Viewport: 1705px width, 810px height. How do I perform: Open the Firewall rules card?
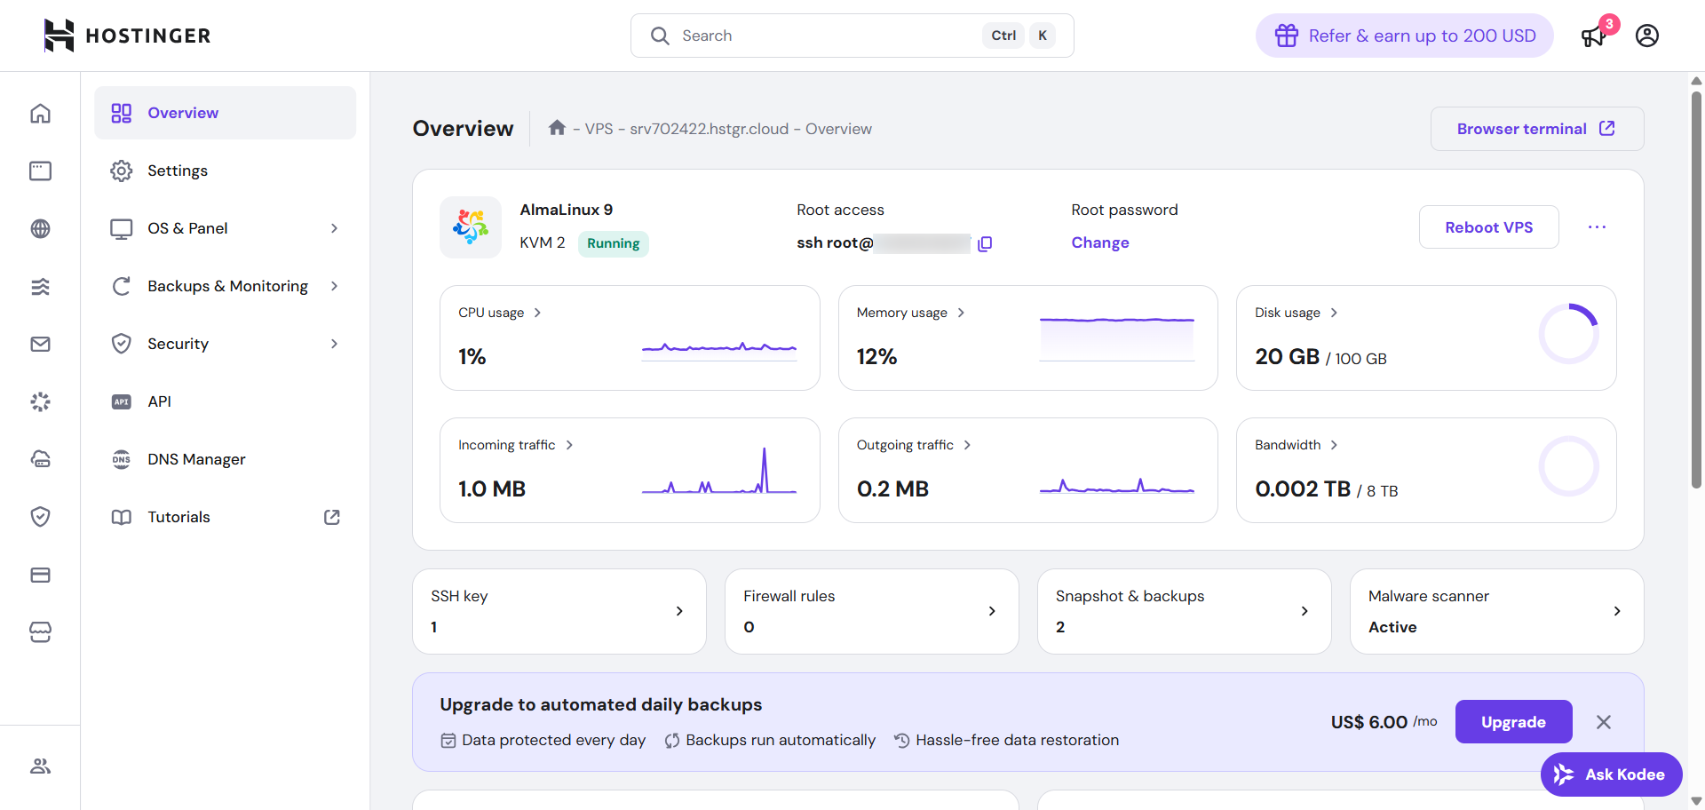872,611
